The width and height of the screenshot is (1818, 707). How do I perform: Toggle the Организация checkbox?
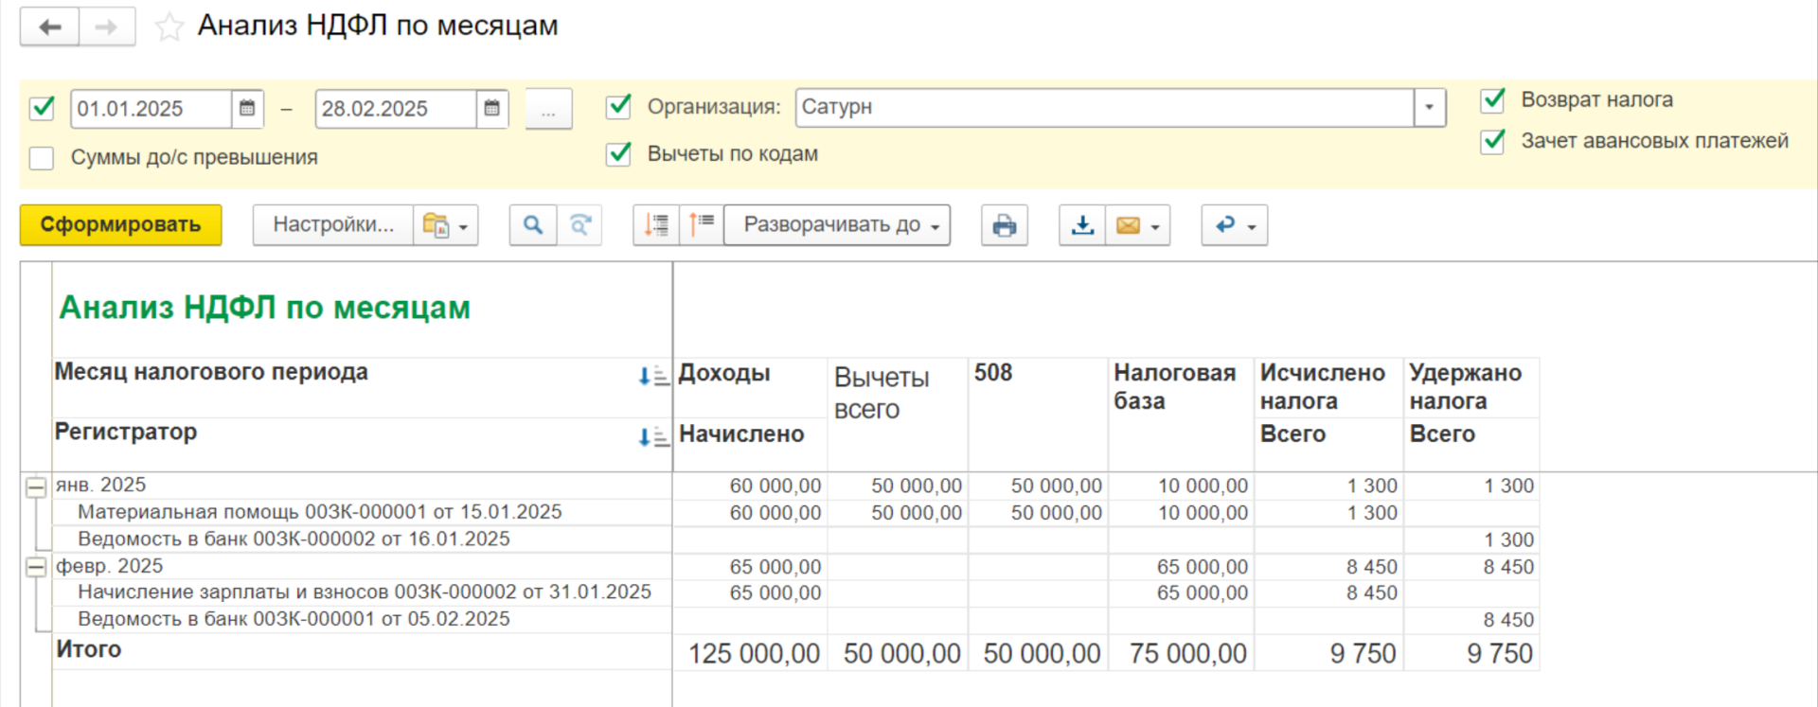[619, 106]
